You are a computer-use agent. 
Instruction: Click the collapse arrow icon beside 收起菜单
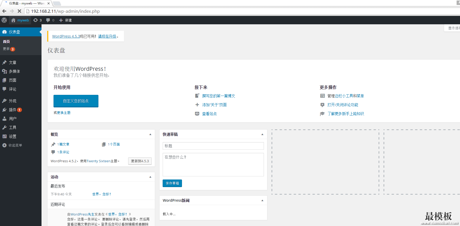[4, 145]
